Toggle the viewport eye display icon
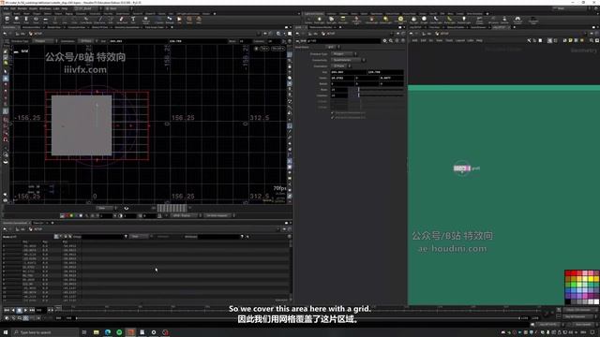Image resolution: width=600 pixels, height=337 pixels. pyautogui.click(x=127, y=208)
